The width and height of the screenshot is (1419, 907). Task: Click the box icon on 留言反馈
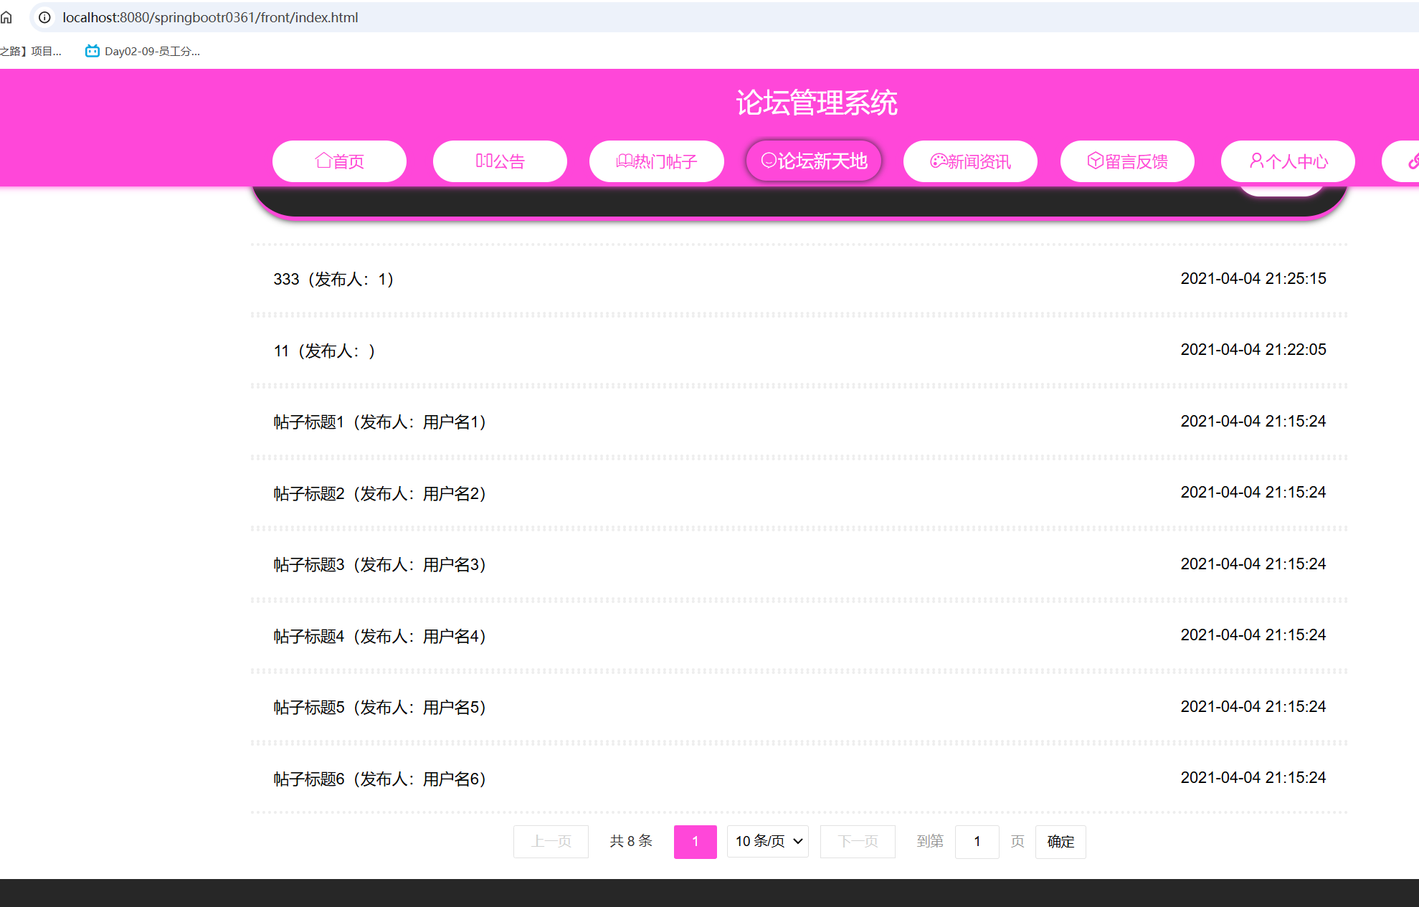1095,161
